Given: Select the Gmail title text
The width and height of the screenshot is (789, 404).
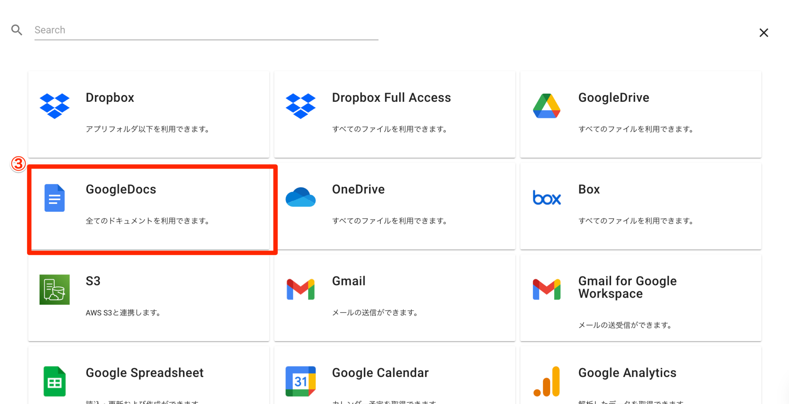Looking at the screenshot, I should point(349,281).
